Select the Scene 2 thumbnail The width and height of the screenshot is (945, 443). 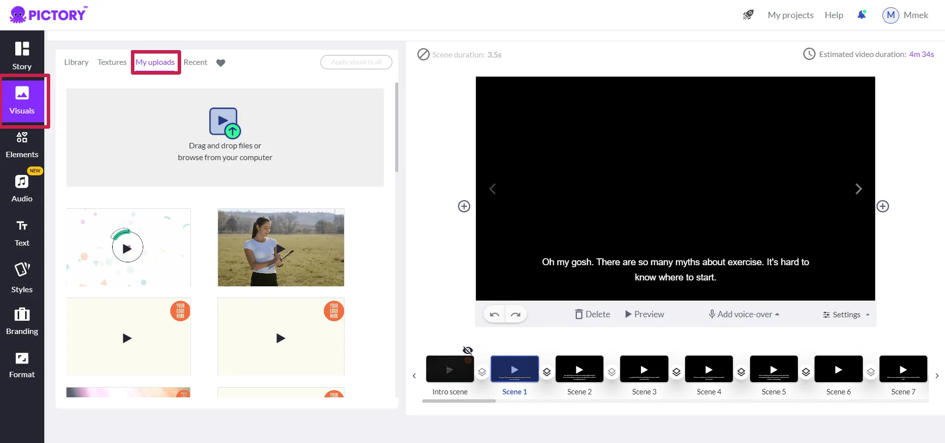coord(579,369)
